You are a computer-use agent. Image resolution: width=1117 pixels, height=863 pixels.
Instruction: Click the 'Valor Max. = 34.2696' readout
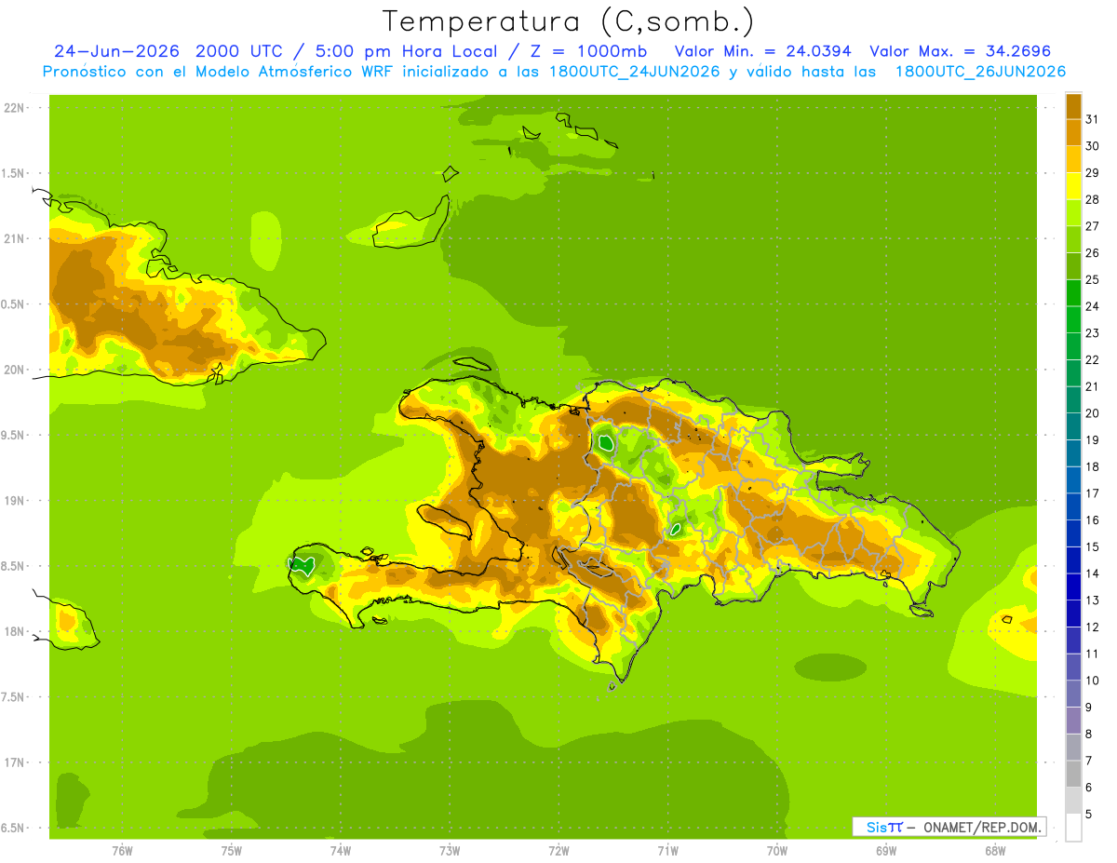[960, 51]
